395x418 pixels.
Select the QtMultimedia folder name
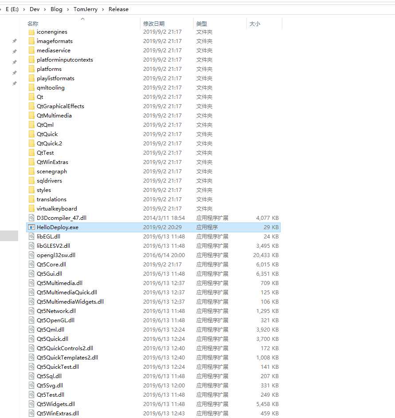click(x=54, y=116)
